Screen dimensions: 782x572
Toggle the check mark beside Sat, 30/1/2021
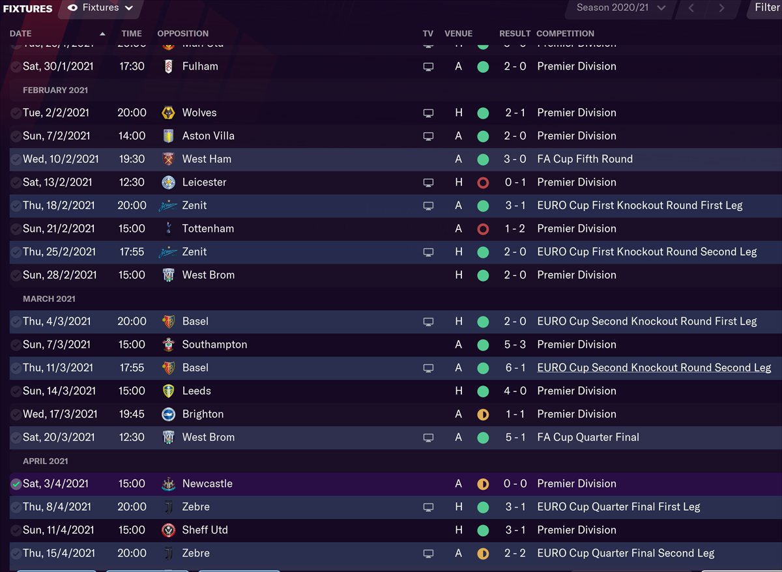tap(16, 66)
